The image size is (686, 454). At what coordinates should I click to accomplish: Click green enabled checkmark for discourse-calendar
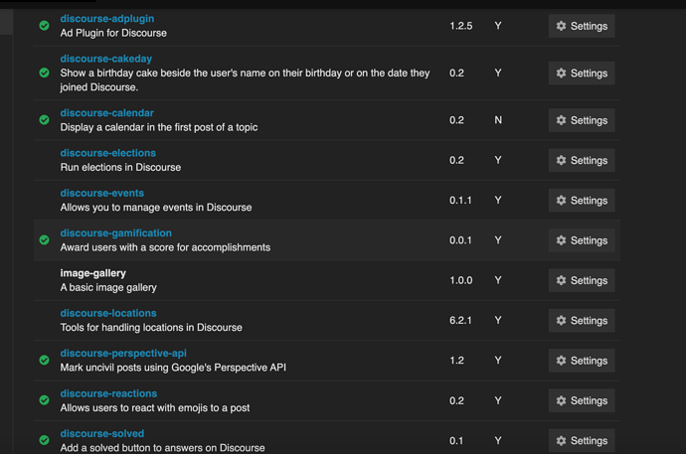pyautogui.click(x=44, y=120)
